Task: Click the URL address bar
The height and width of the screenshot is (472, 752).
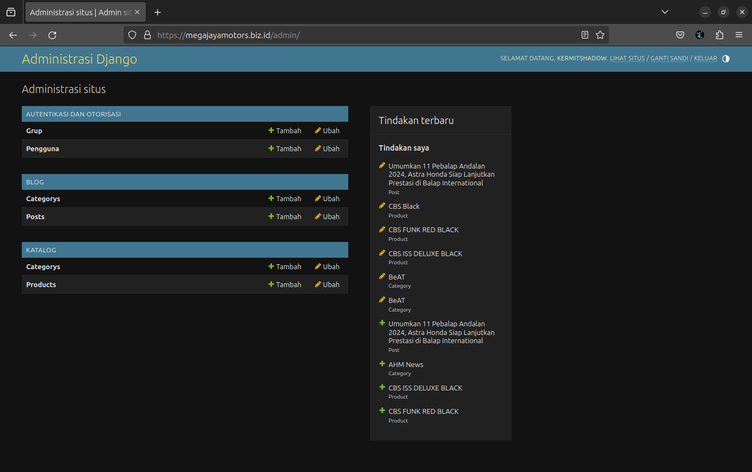Action: pos(359,35)
